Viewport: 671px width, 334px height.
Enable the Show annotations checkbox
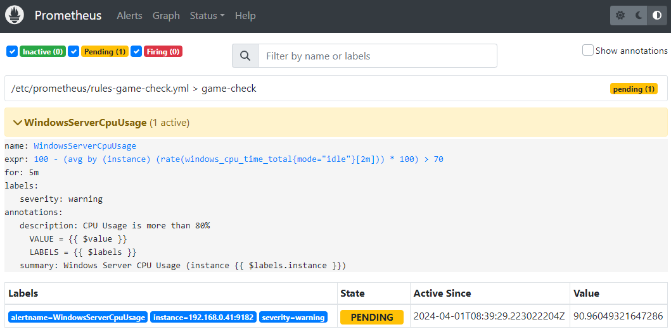[x=588, y=51]
